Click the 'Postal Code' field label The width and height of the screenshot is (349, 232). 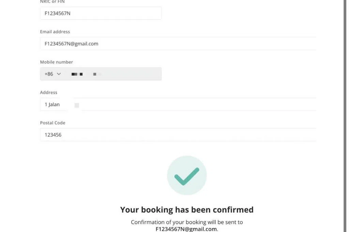(52, 123)
